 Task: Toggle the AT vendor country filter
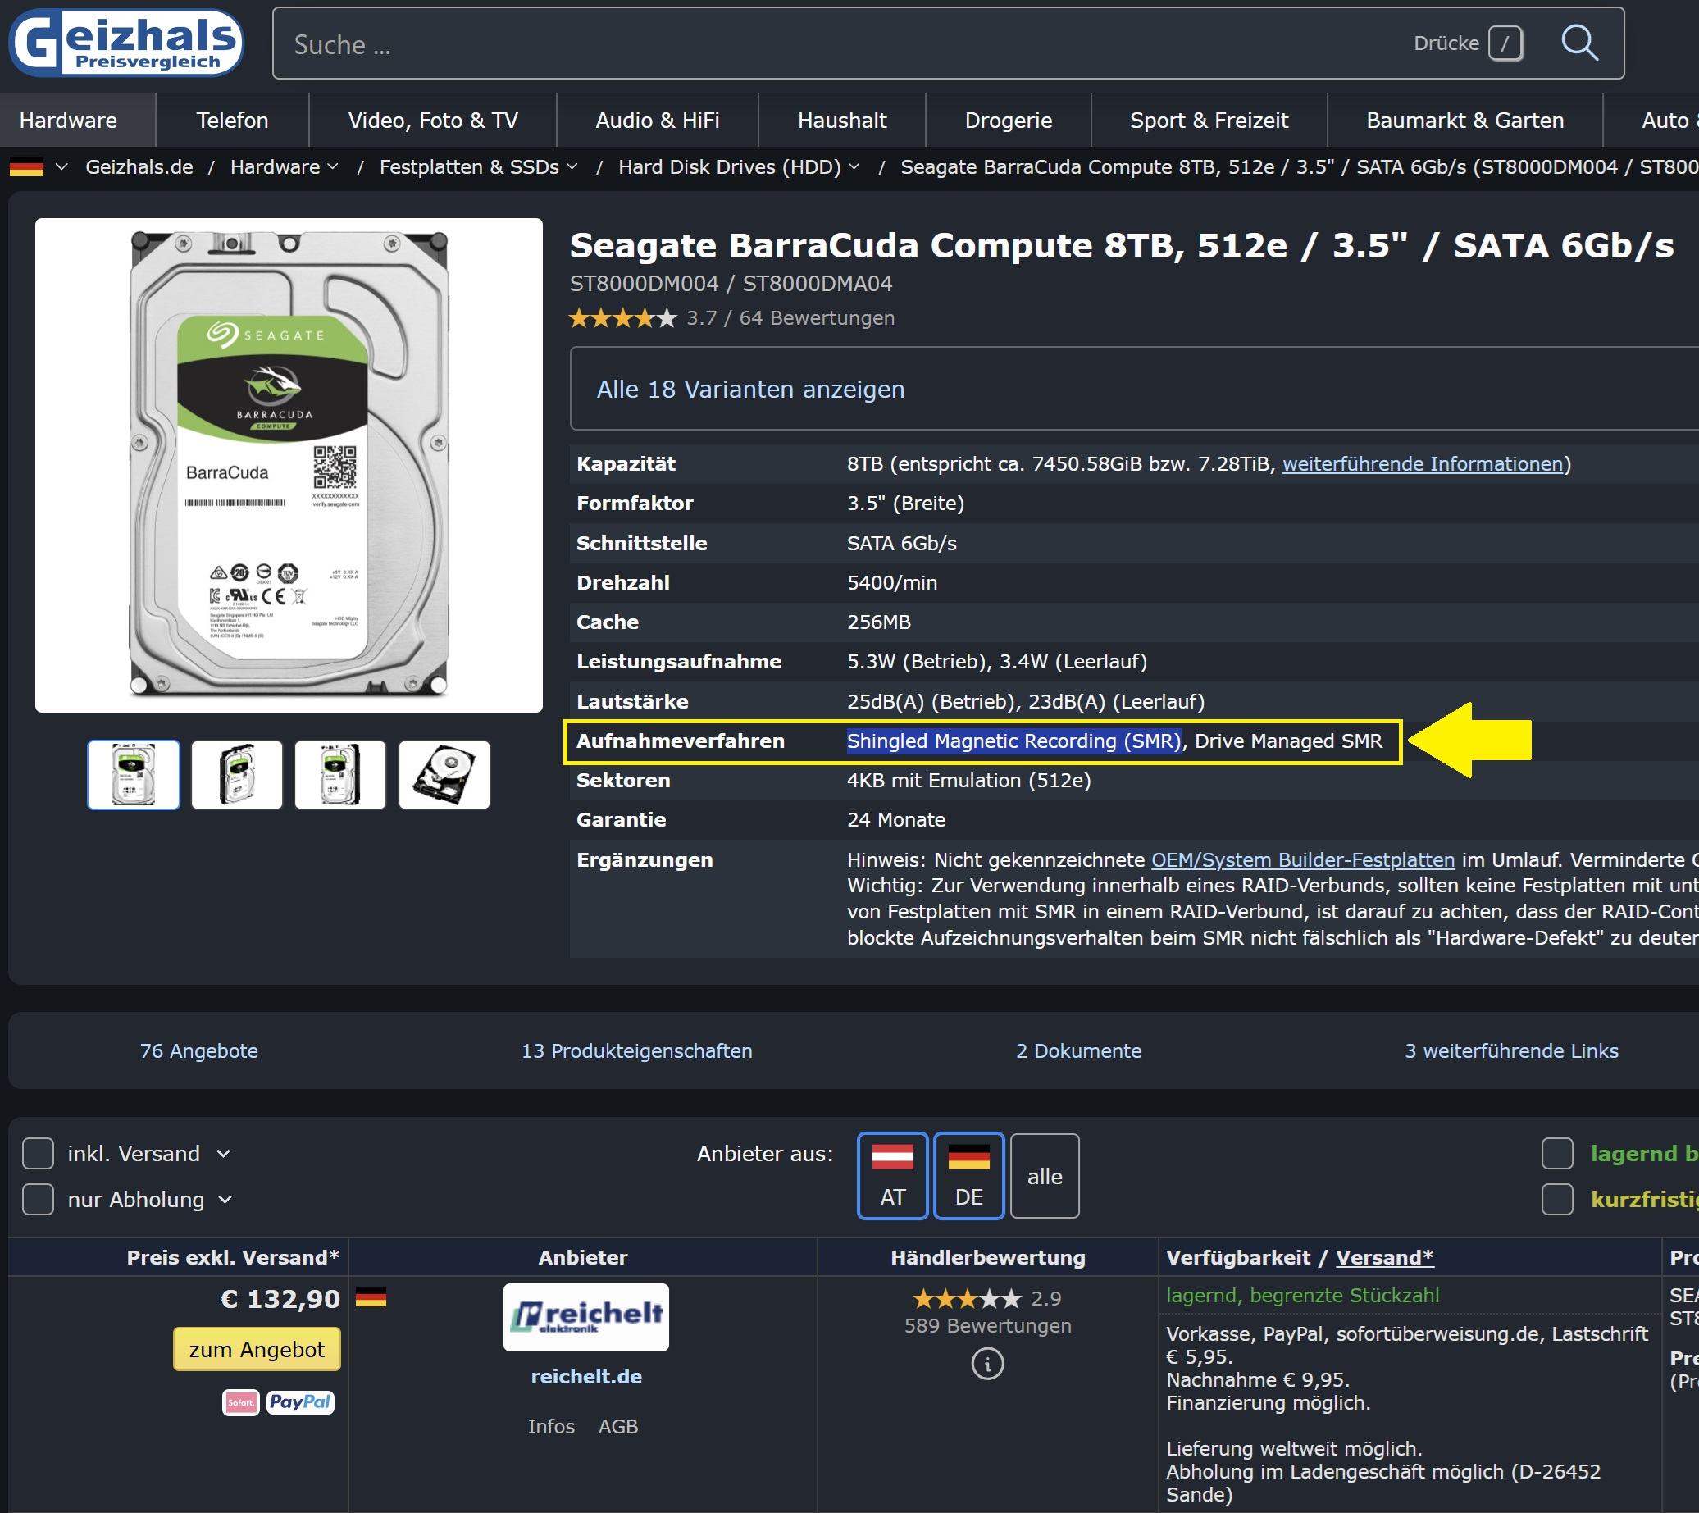tap(892, 1175)
